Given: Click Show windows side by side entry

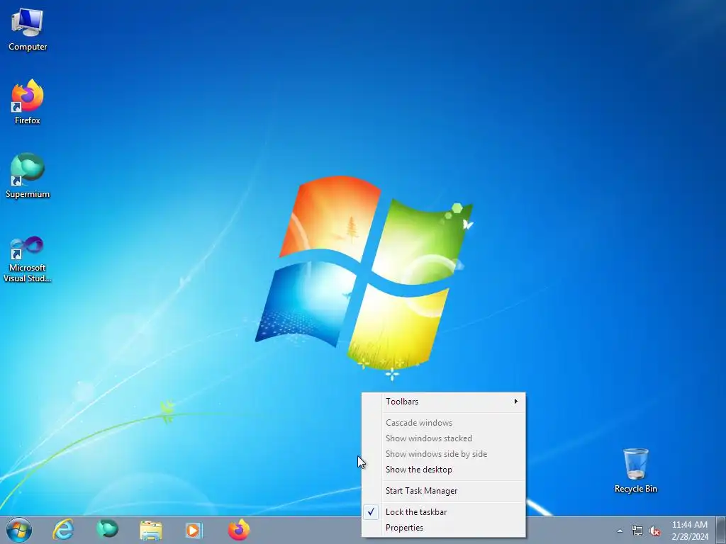Looking at the screenshot, I should [444, 454].
